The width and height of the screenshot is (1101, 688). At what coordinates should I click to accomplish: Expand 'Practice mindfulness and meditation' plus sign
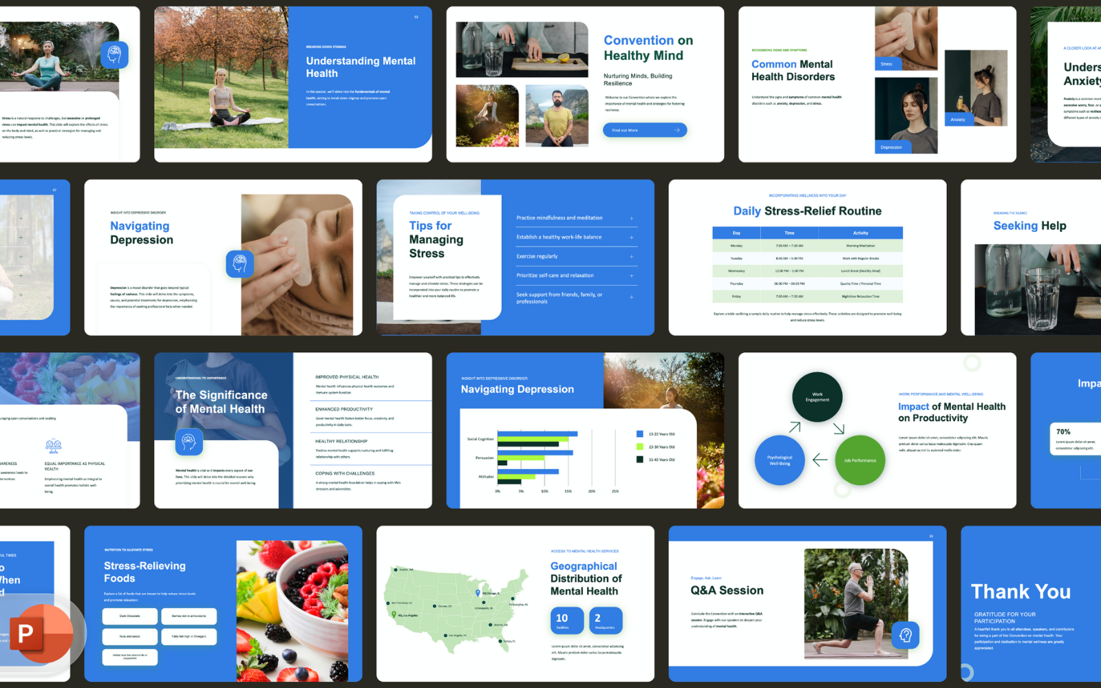pos(631,218)
